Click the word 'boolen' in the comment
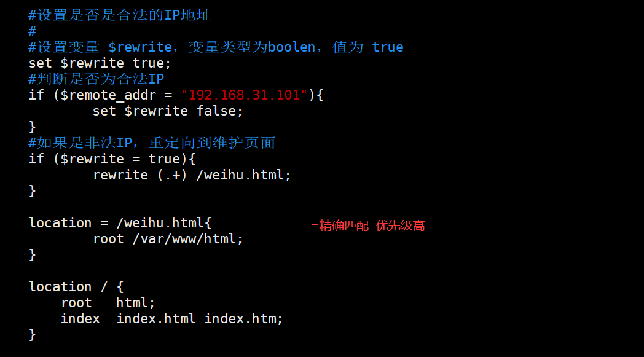This screenshot has height=357, width=644. coord(291,47)
